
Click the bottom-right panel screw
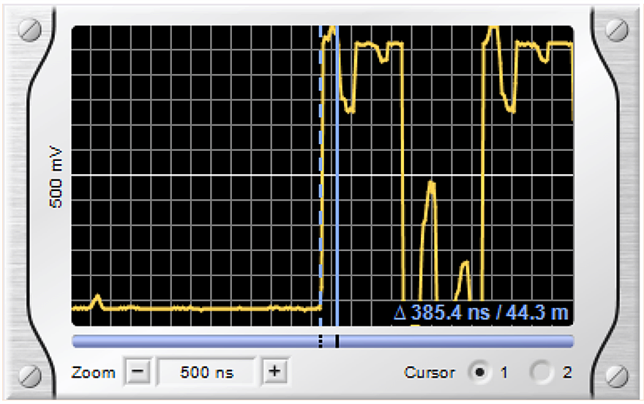[617, 375]
